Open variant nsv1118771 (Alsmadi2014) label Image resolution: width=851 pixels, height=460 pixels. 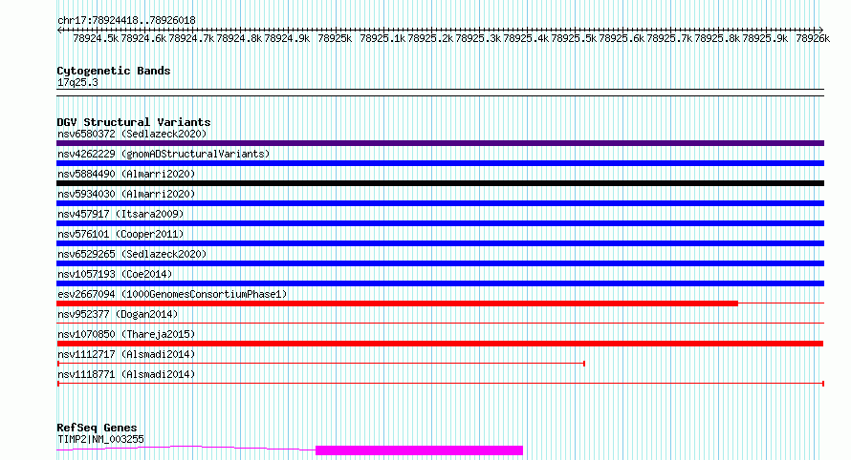126,374
